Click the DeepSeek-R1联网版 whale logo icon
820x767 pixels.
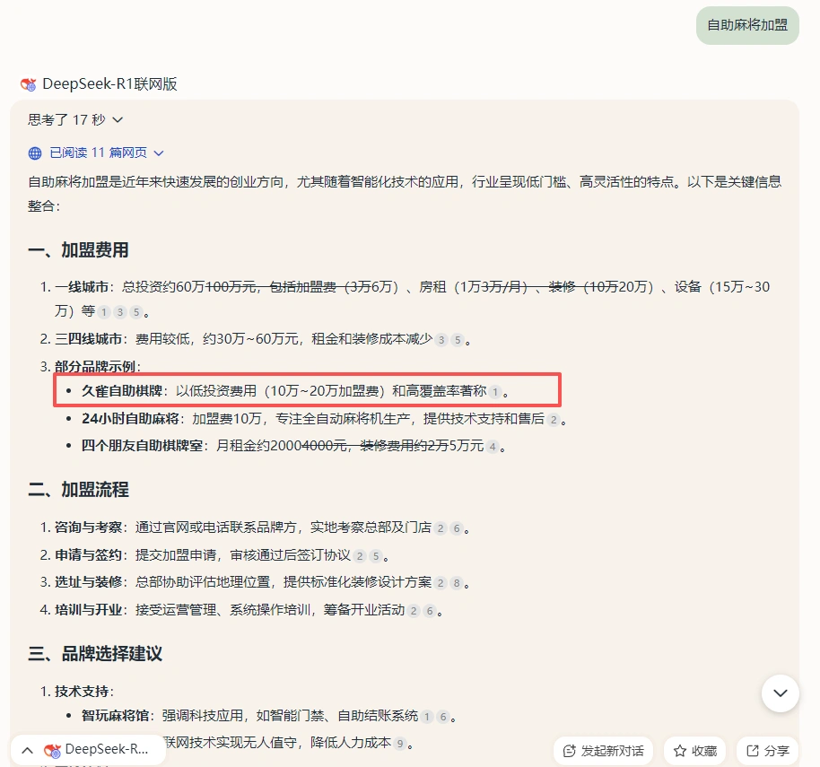tap(29, 84)
